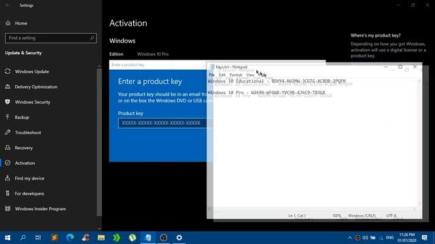Click the Windows 10 Pro key line
Screen dimensions: 435x244
click(x=266, y=92)
